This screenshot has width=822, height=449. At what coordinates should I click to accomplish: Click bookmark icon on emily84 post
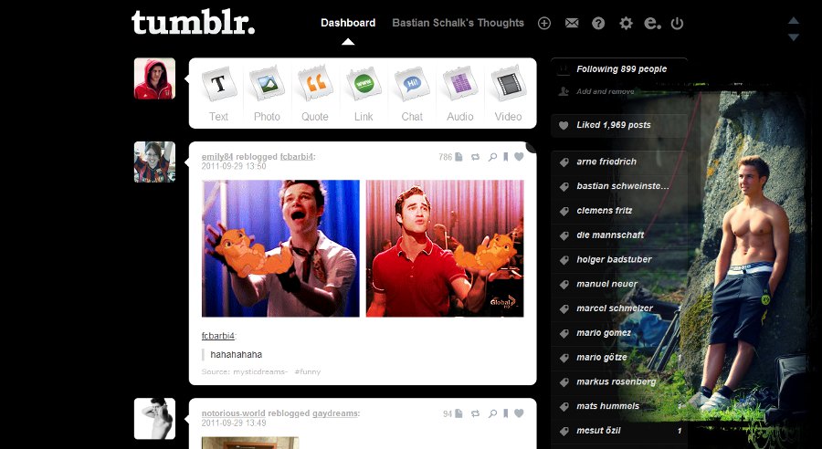point(506,157)
